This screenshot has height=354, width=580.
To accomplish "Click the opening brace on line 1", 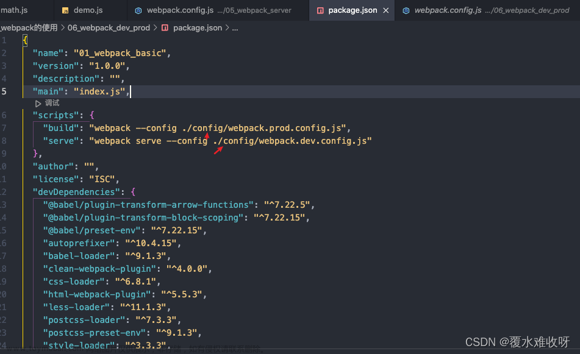I will [x=25, y=40].
